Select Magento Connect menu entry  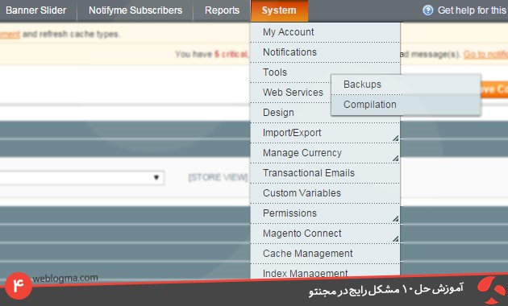325,234
